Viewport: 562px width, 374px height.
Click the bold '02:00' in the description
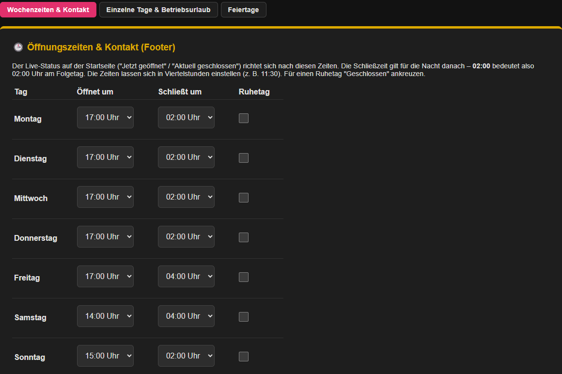[482, 66]
